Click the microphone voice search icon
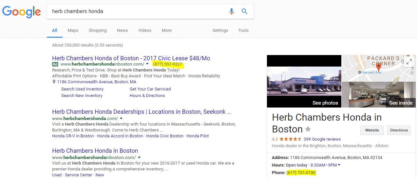 point(232,11)
